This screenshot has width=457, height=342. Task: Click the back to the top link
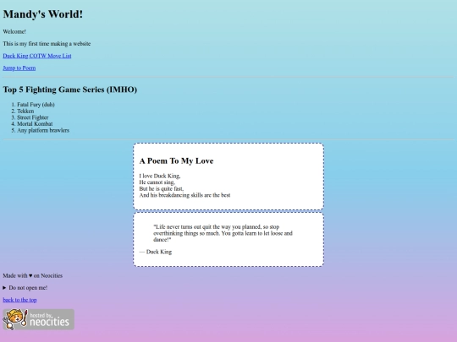[19, 300]
